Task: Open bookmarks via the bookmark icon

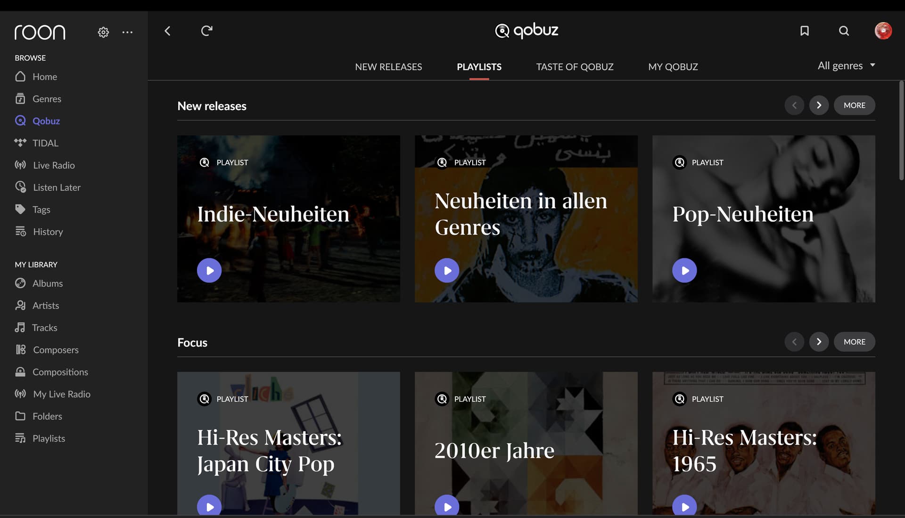Action: click(x=805, y=31)
